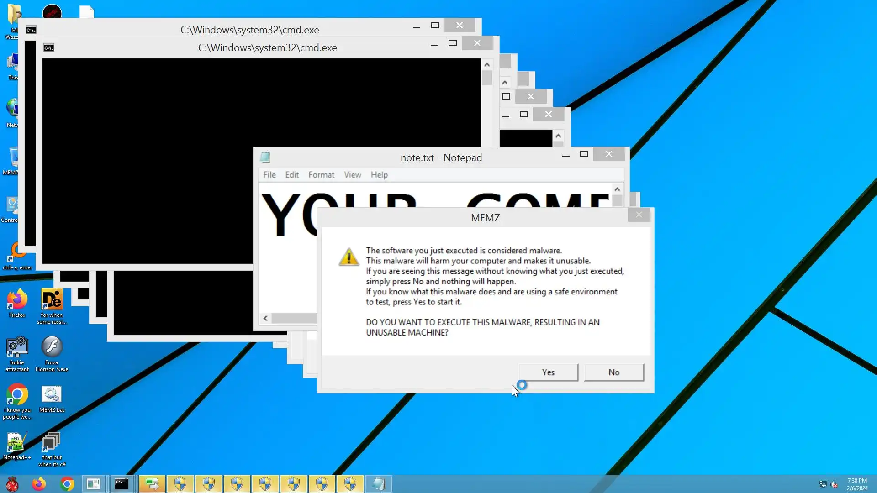Open Notepad's Help menu
The image size is (877, 493).
(379, 175)
